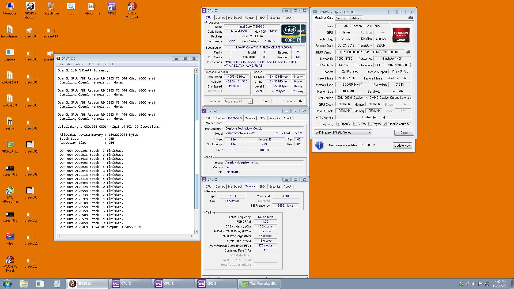Open the About menu in GPUPI
514x289 pixels.
point(109,64)
